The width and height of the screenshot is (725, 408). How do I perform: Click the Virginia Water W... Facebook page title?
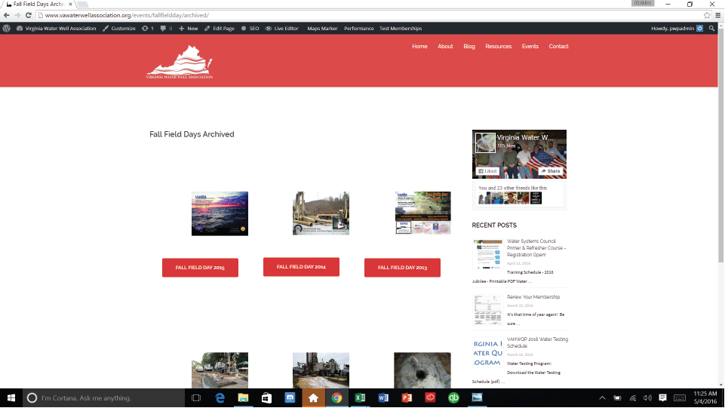[x=525, y=137]
